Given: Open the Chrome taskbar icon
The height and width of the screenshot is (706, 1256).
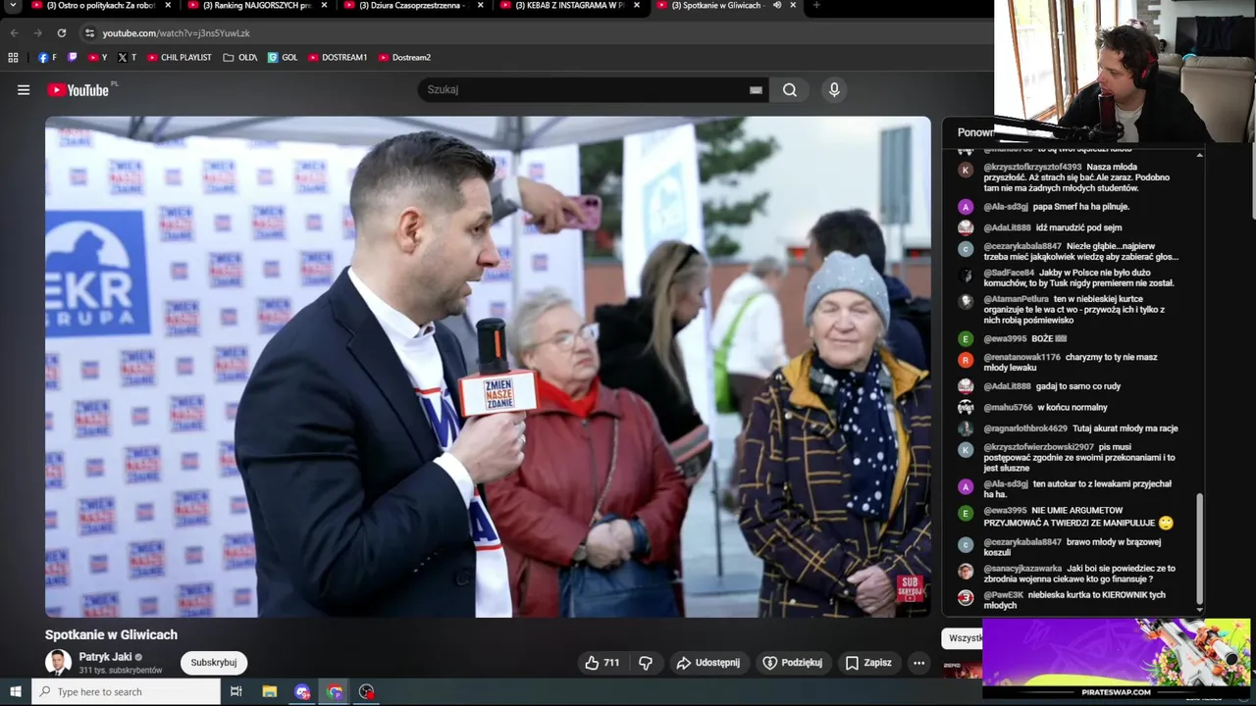Looking at the screenshot, I should [x=335, y=692].
